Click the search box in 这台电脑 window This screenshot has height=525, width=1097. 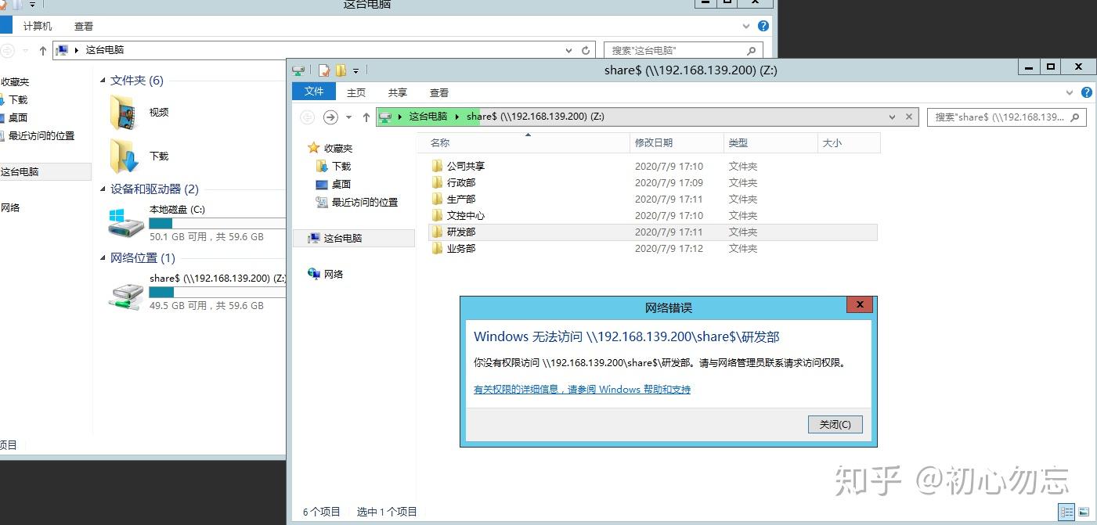pyautogui.click(x=683, y=50)
